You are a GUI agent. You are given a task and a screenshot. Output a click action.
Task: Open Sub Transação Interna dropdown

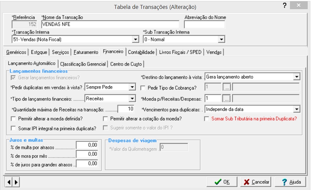click(x=221, y=39)
